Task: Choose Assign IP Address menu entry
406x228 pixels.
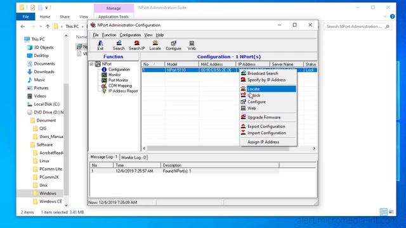Action: (x=268, y=142)
